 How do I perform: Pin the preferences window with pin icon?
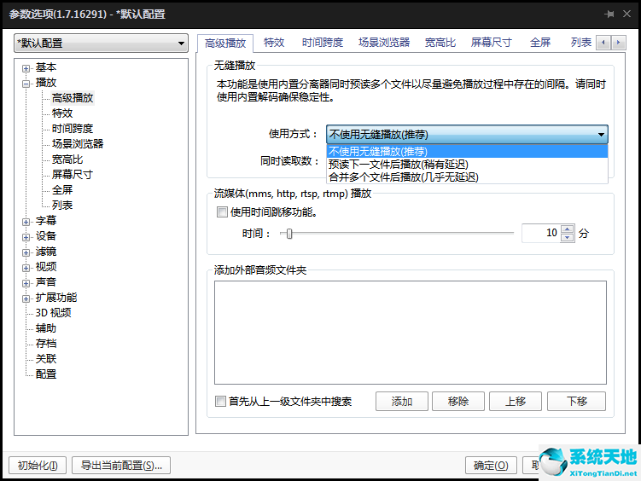609,14
